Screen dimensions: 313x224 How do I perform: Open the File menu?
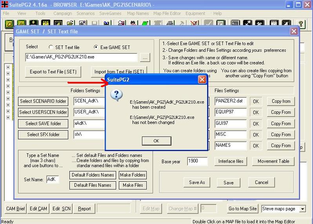[6, 13]
